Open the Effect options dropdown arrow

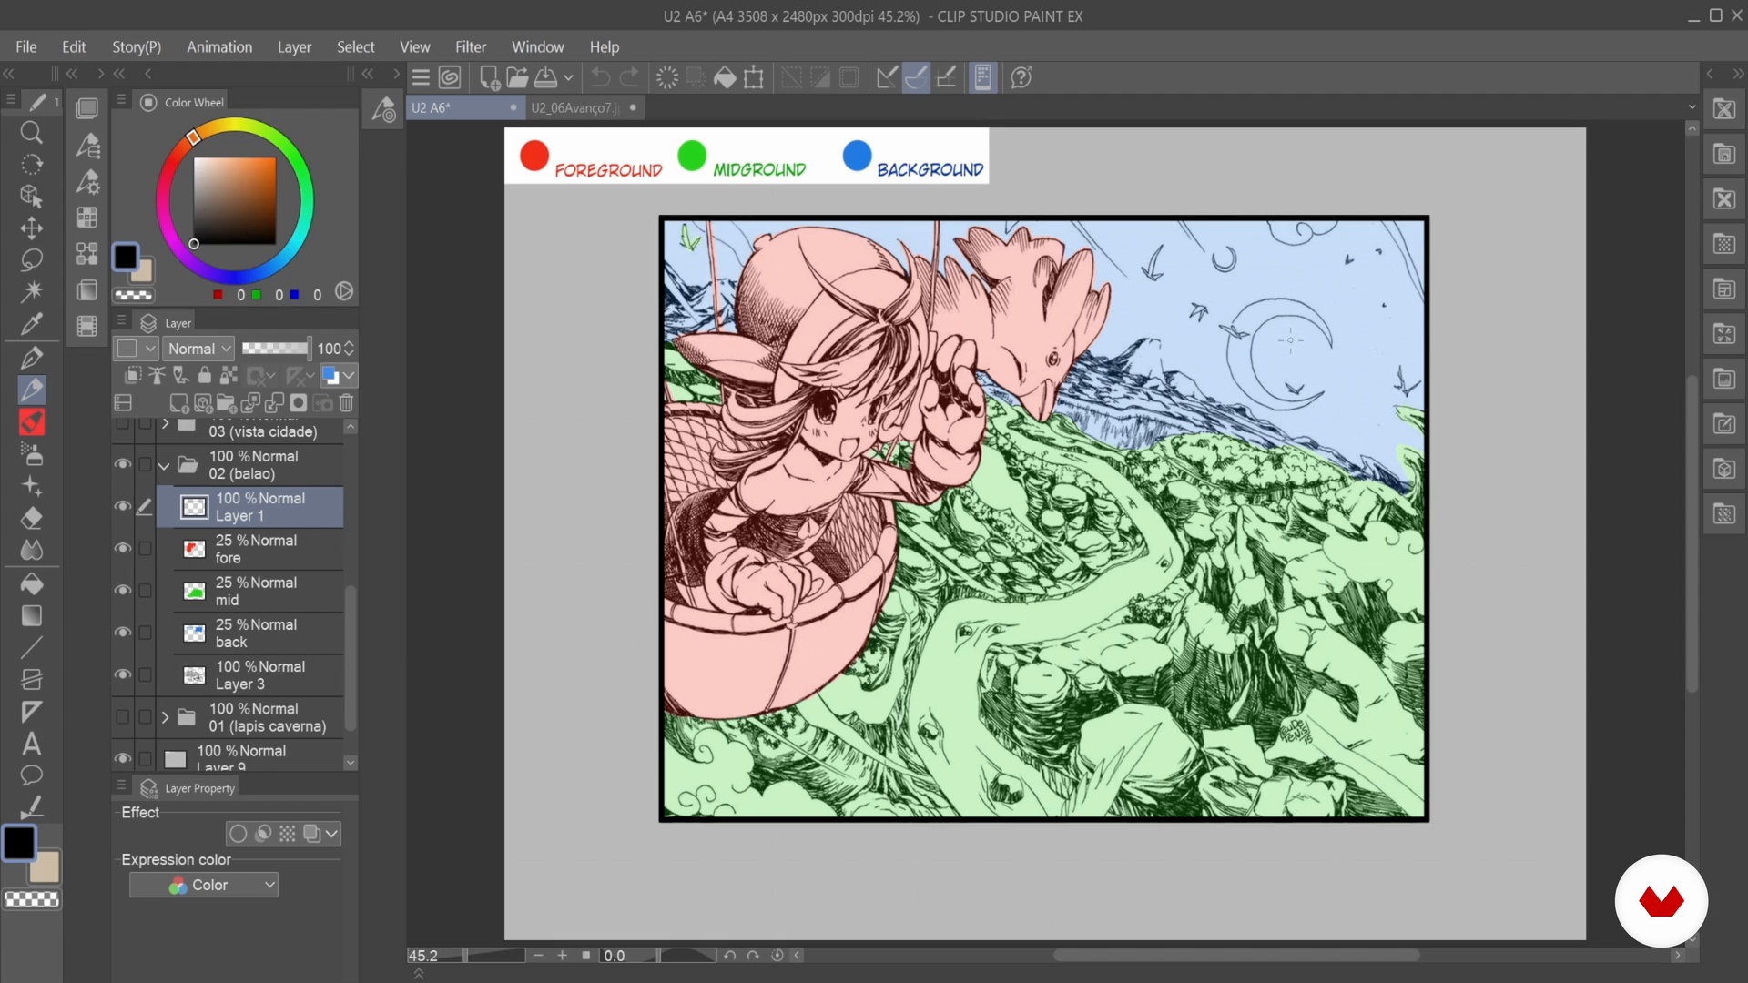coord(331,833)
